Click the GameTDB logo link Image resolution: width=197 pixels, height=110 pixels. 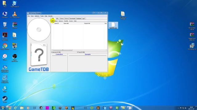pyautogui.click(x=39, y=69)
